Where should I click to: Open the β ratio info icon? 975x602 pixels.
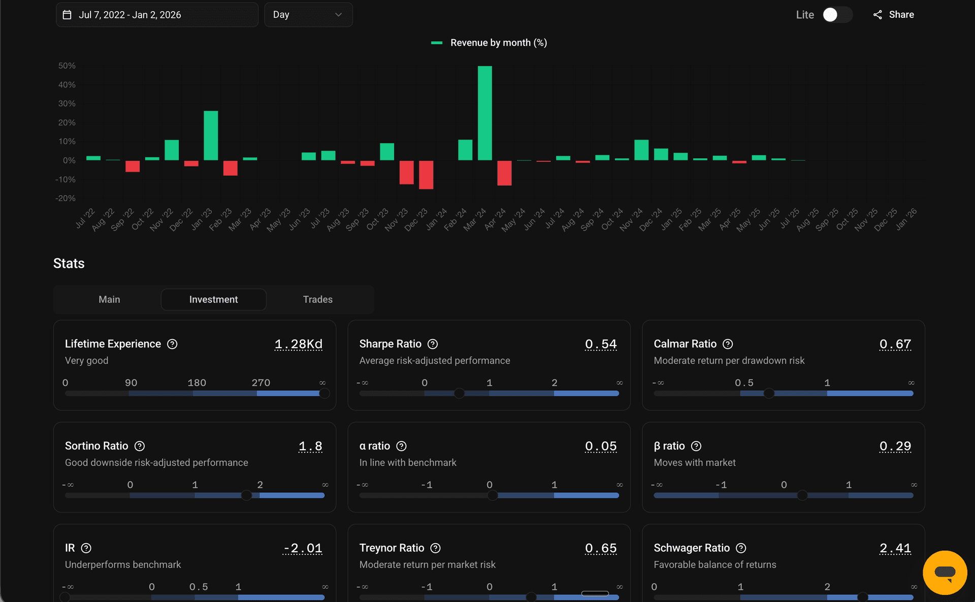click(x=696, y=446)
